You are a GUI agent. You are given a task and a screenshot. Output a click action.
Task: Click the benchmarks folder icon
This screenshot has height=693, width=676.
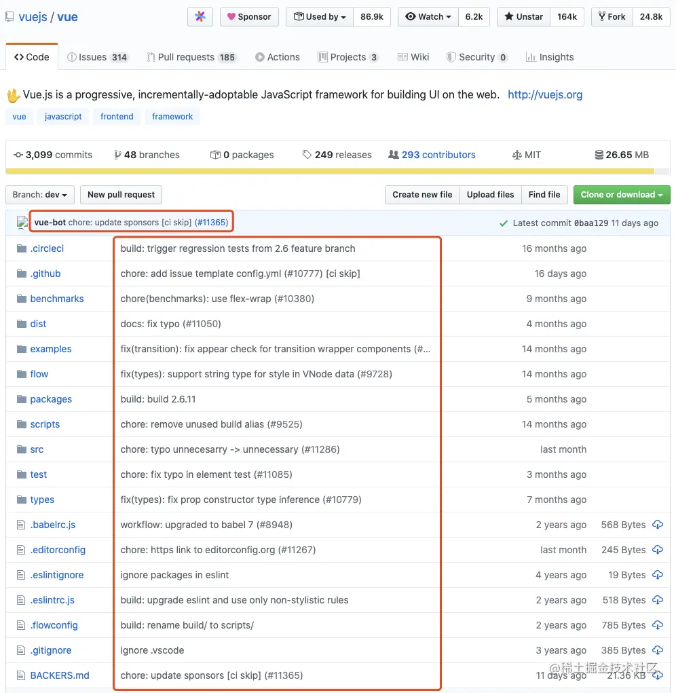click(x=22, y=299)
